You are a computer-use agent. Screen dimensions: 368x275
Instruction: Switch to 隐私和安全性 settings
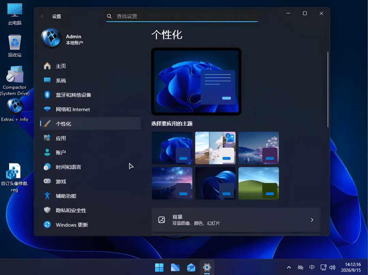(x=91, y=211)
